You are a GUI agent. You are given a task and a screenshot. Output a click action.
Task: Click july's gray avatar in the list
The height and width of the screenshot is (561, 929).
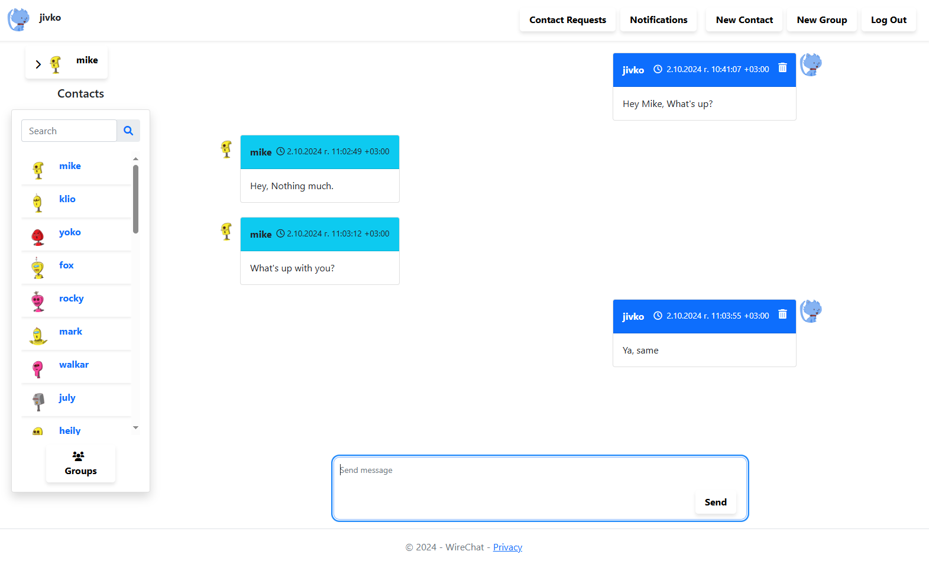pos(38,402)
